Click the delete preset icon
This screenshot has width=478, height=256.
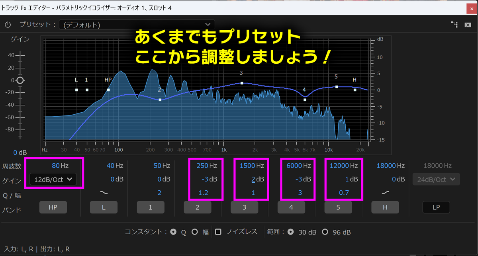(468, 25)
